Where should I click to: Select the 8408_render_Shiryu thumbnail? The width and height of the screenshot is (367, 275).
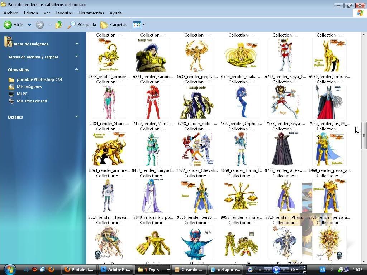pyautogui.click(x=153, y=149)
